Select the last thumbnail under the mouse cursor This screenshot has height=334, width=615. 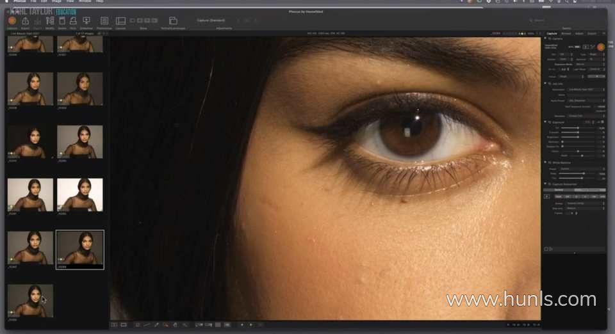pos(30,301)
